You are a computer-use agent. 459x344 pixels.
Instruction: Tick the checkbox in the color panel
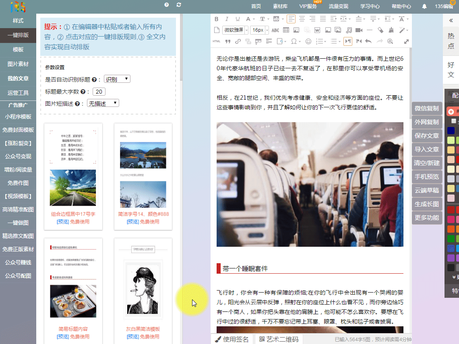click(453, 121)
